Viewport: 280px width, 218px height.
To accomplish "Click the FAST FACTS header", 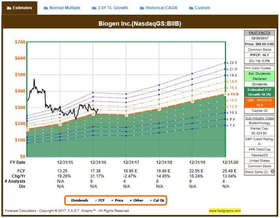I will pos(259,33).
